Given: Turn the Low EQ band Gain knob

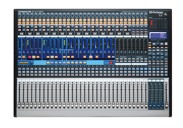Looking at the screenshot, I should [76, 53].
